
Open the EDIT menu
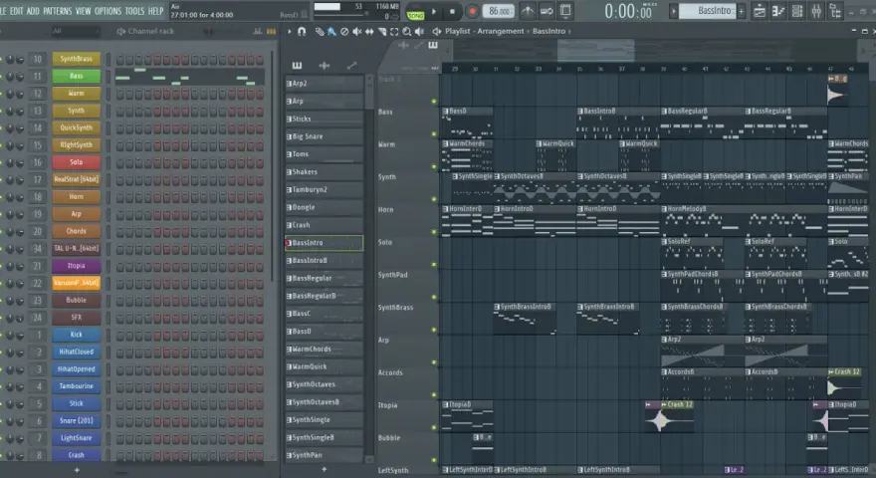pyautogui.click(x=17, y=11)
